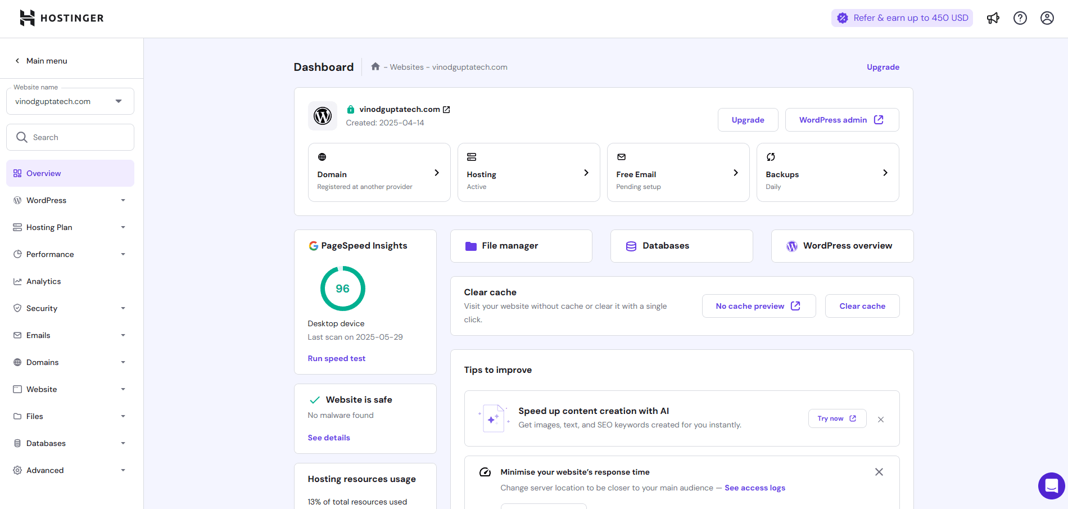
Task: Expand the Domains sidebar section
Action: [x=70, y=362]
